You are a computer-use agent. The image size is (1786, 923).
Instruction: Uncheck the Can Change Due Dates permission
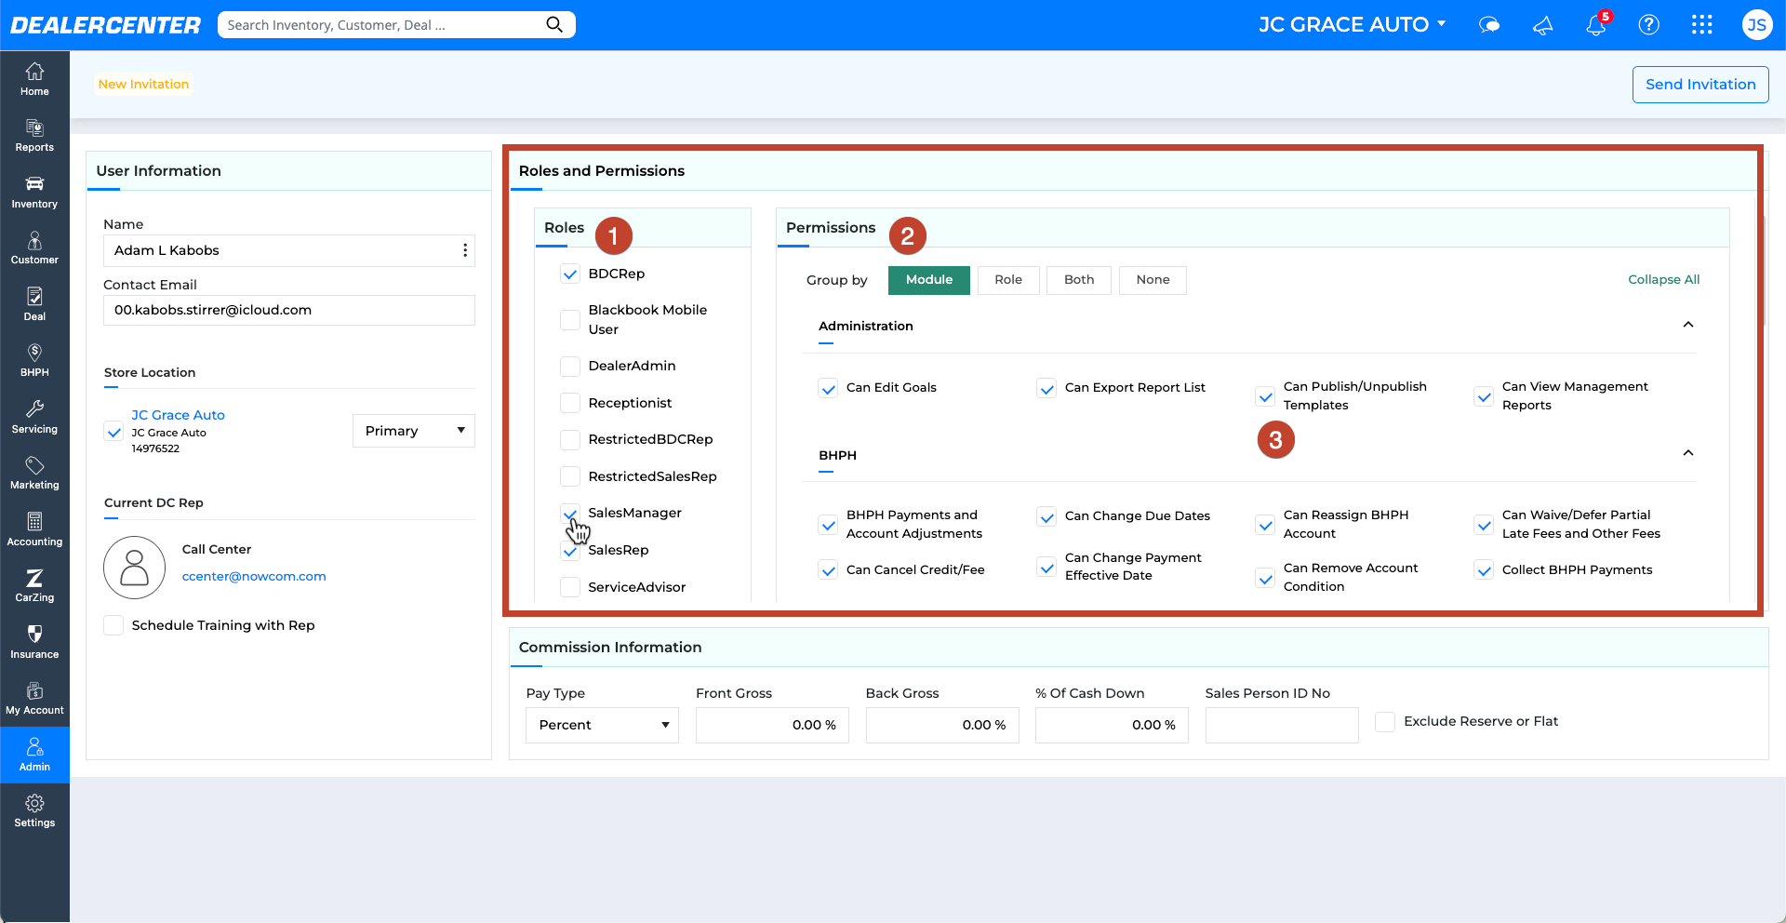[1046, 516]
